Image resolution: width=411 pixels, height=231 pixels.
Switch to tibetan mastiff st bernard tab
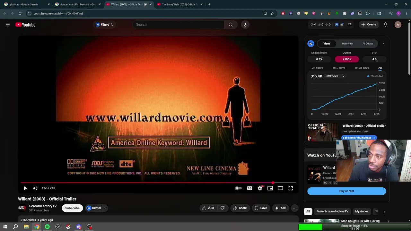78,4
